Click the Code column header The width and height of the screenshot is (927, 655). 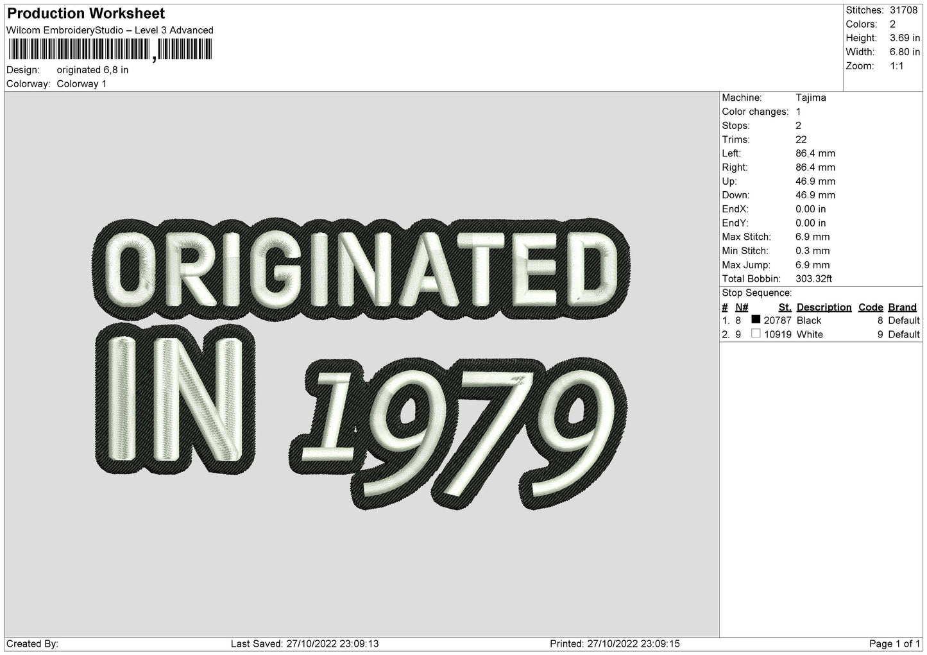tap(871, 307)
